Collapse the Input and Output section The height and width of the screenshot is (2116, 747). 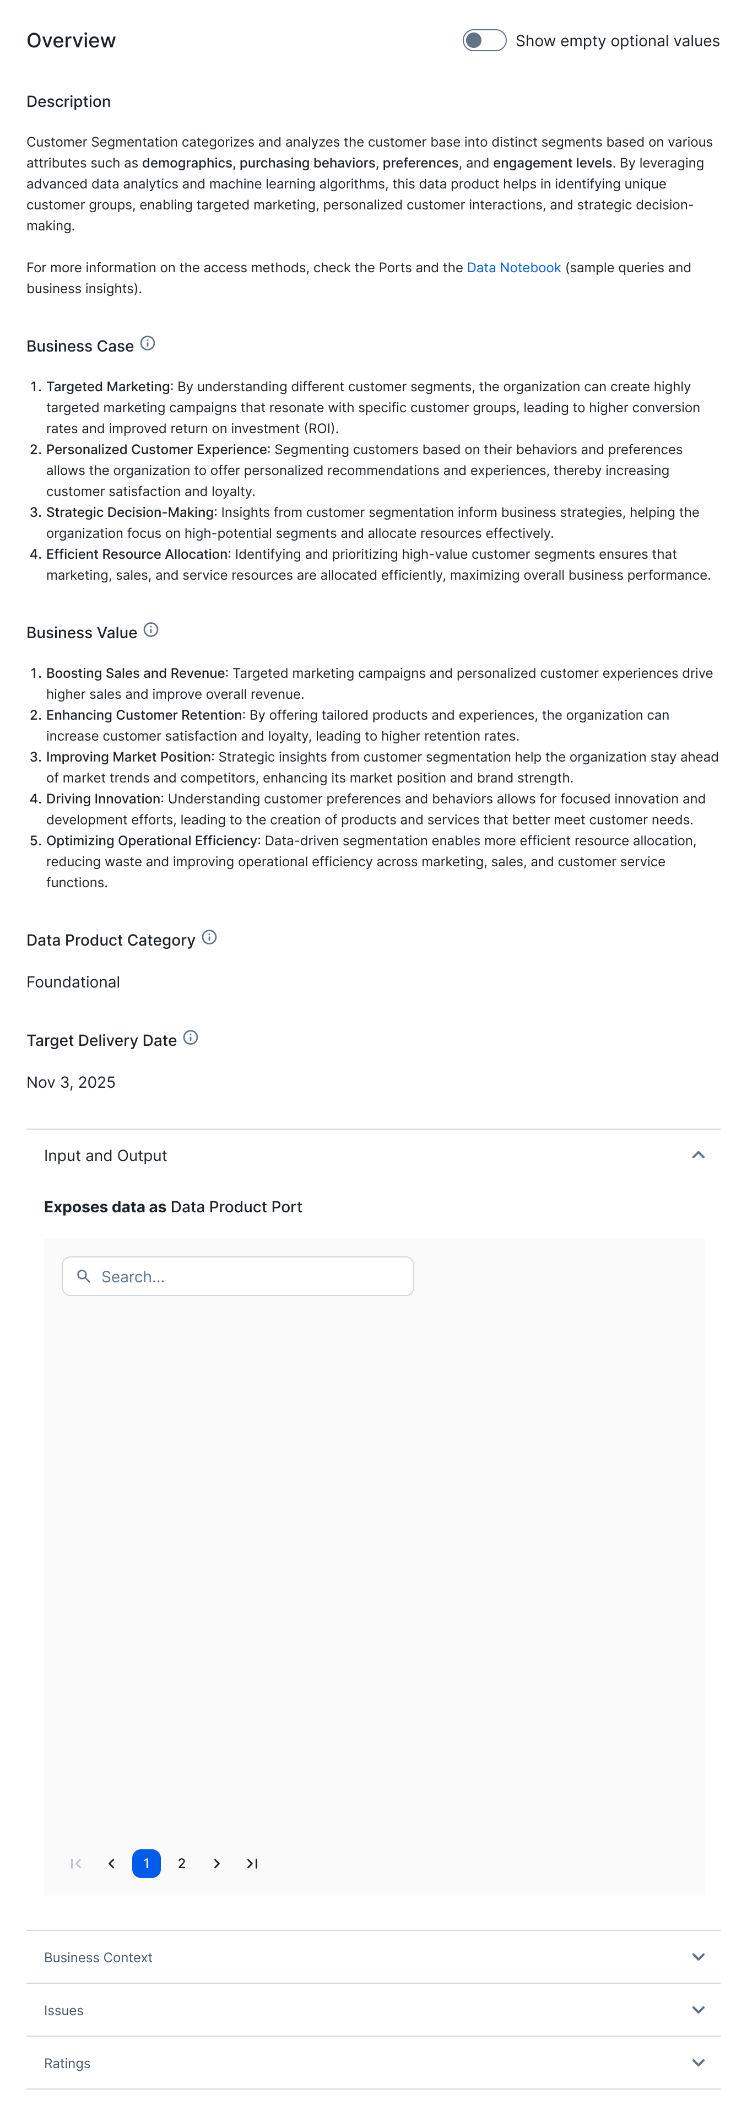(698, 1155)
